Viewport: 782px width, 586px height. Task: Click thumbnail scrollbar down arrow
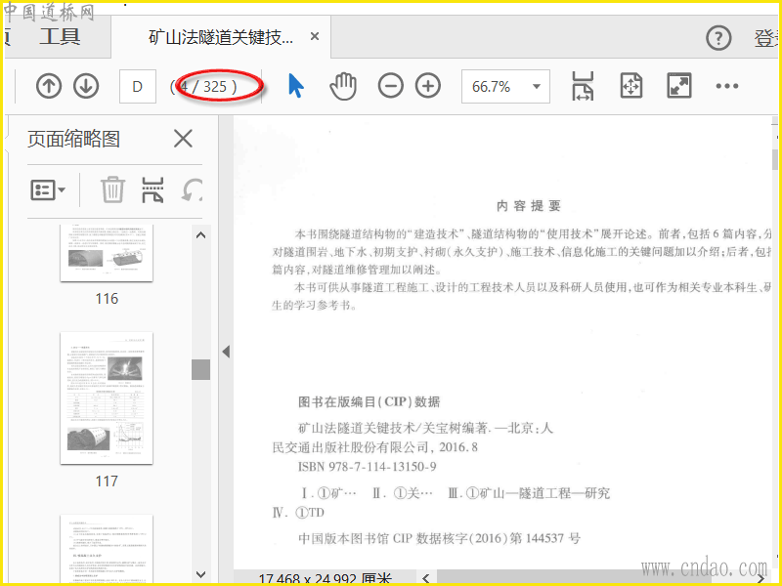tap(201, 574)
